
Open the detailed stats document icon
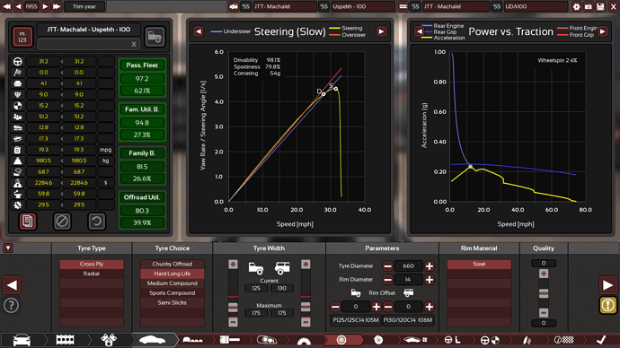(27, 222)
